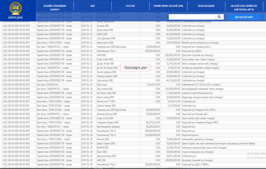Go to the ТӨСӨЛ ХӨТӨЛБӨР menu

[206, 6]
